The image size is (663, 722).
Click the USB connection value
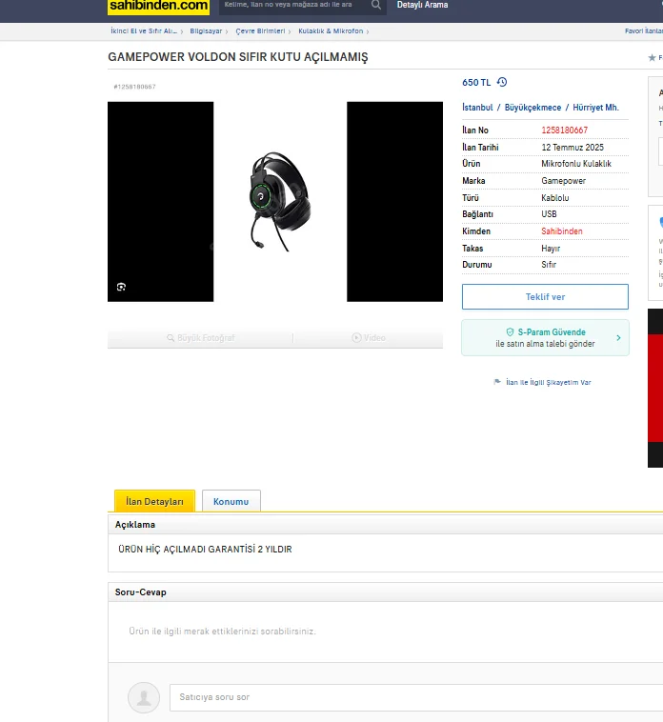(549, 214)
